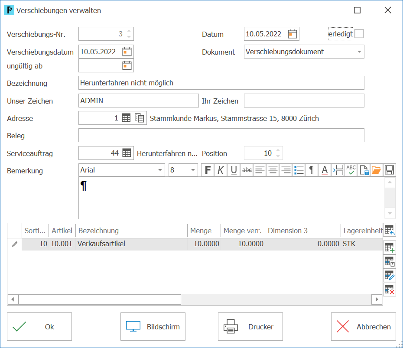Confirm with the Ok button

(39, 327)
